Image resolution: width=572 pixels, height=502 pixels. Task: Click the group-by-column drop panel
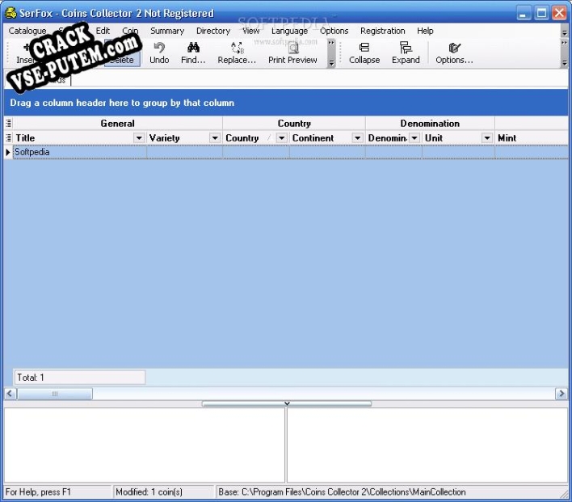[286, 103]
